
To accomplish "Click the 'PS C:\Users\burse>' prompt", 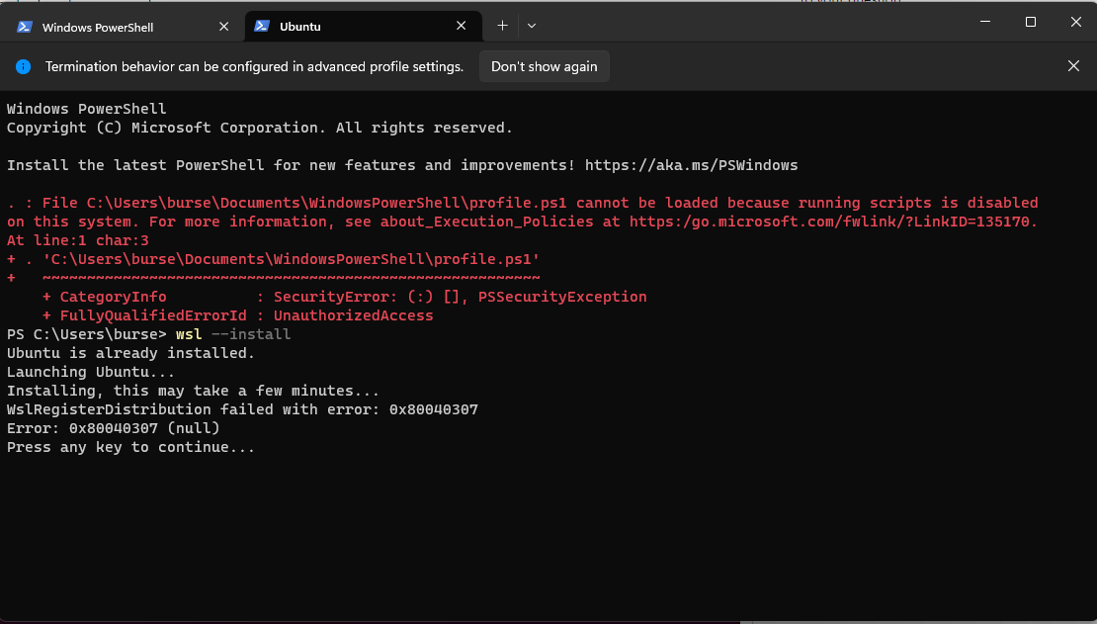I will (87, 335).
